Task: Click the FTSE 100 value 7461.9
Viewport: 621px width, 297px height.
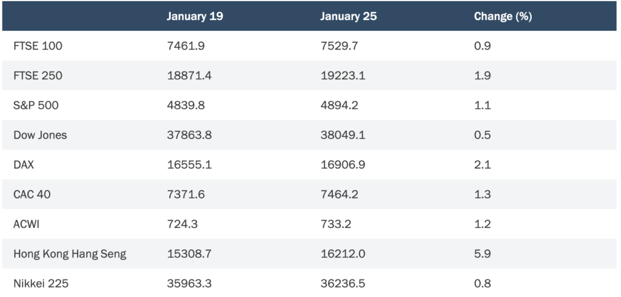Action: (x=186, y=46)
